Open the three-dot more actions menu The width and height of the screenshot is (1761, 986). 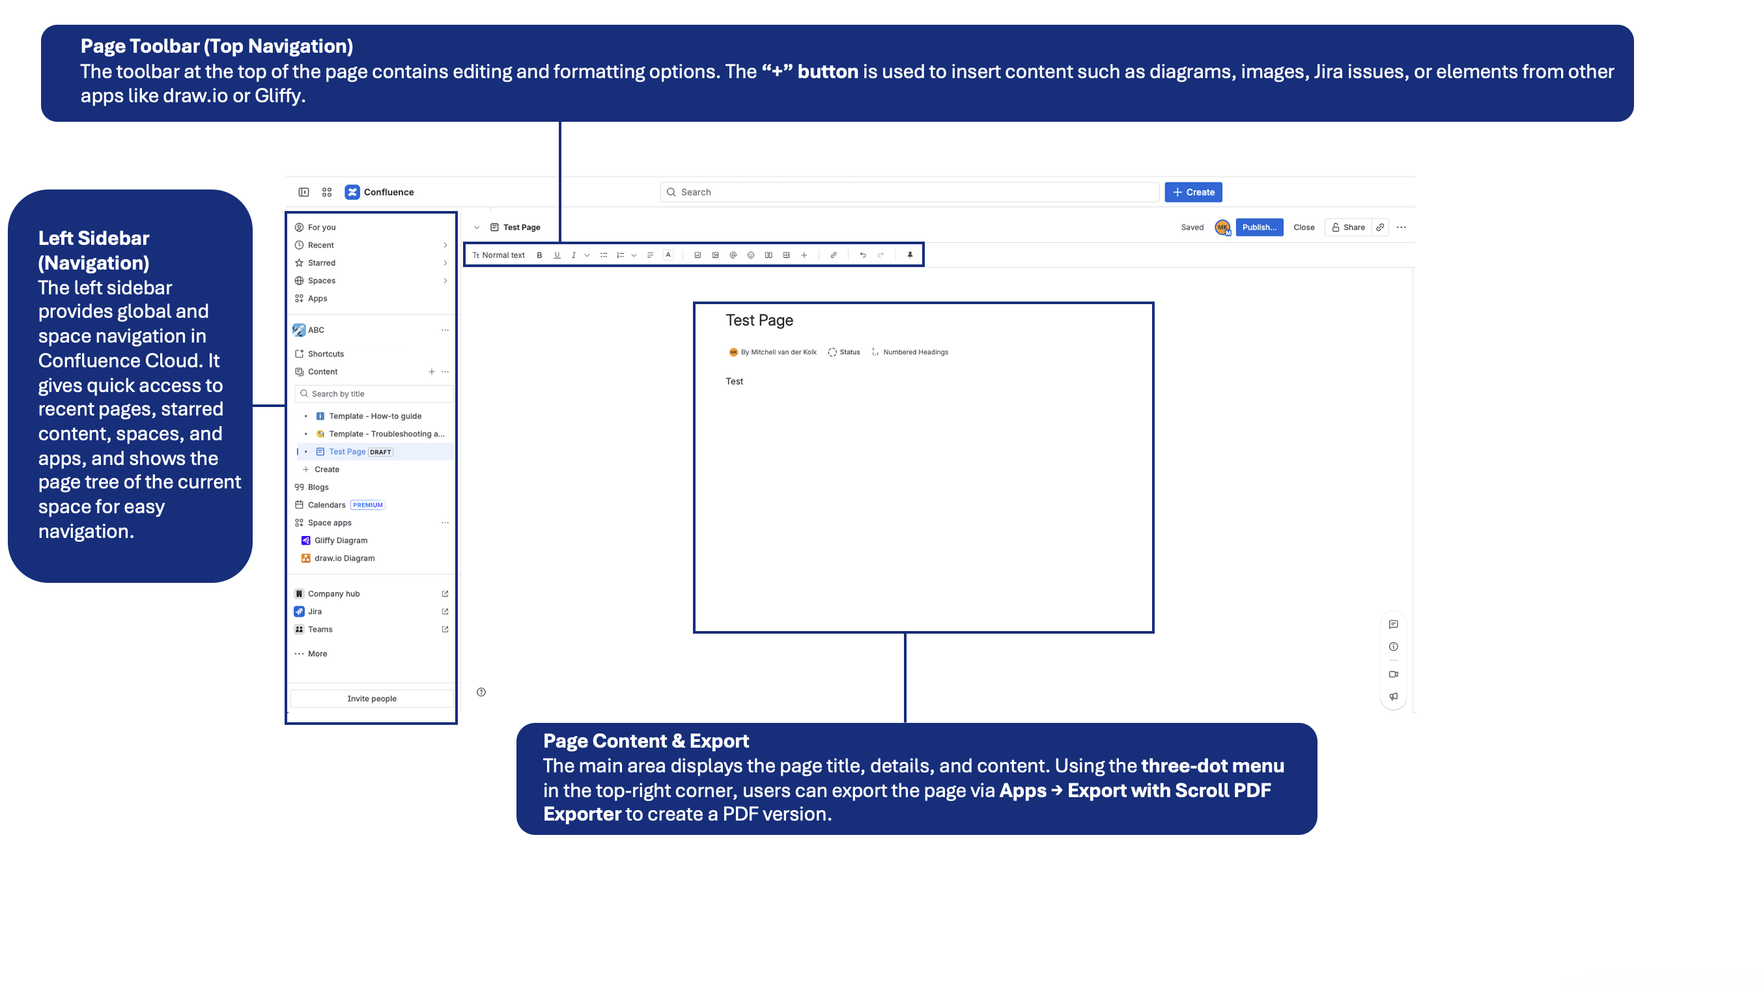coord(1402,227)
